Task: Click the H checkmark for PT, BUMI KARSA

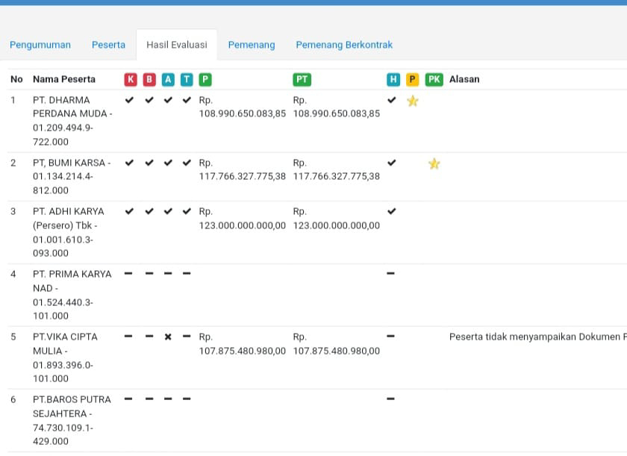Action: click(x=391, y=163)
